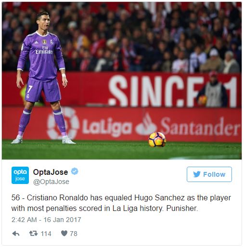The width and height of the screenshot is (244, 249).
Task: Click the heart like icon
Action: tap(64, 233)
